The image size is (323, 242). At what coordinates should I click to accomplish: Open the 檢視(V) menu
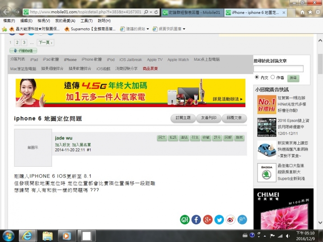[44, 21]
